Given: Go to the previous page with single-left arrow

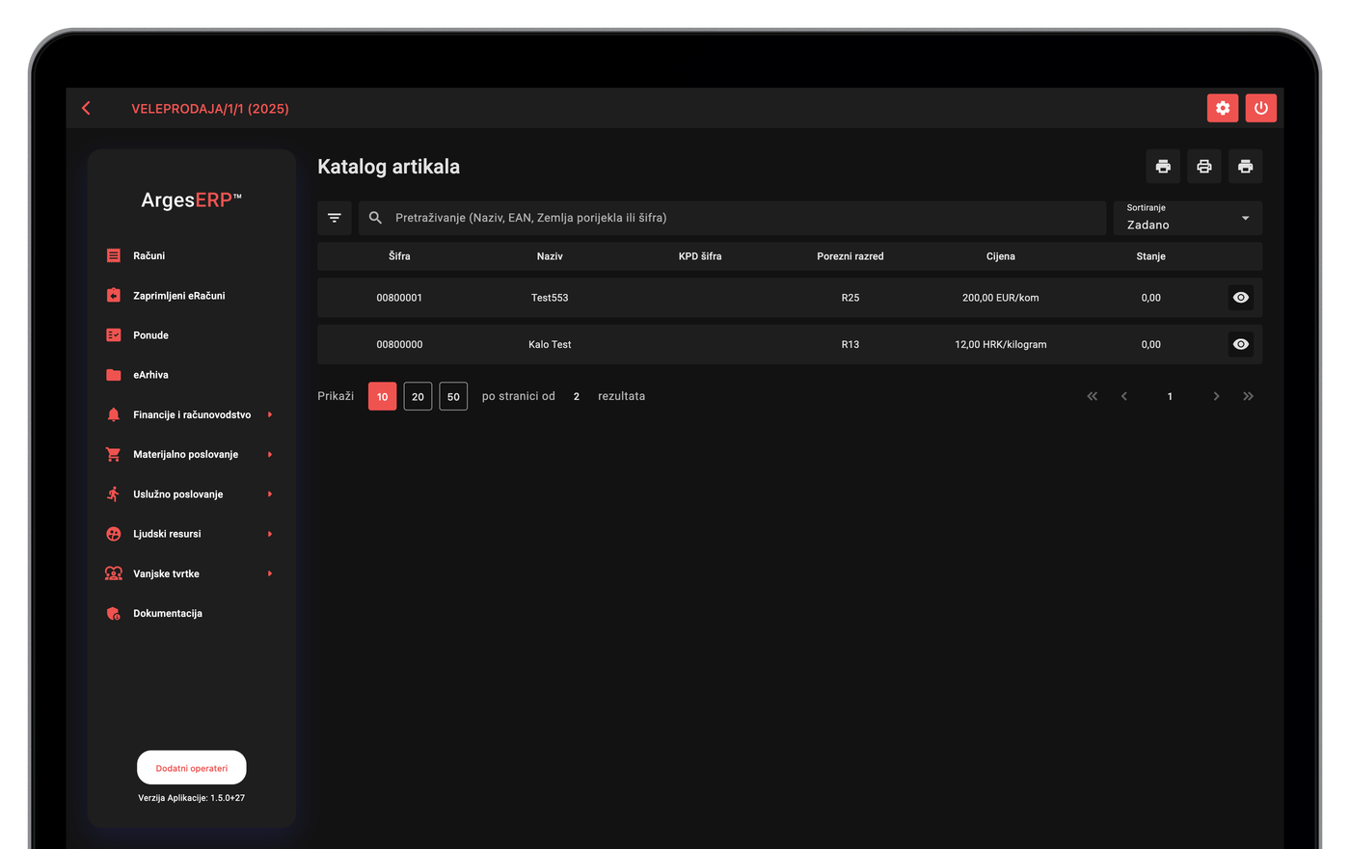Looking at the screenshot, I should 1124,396.
